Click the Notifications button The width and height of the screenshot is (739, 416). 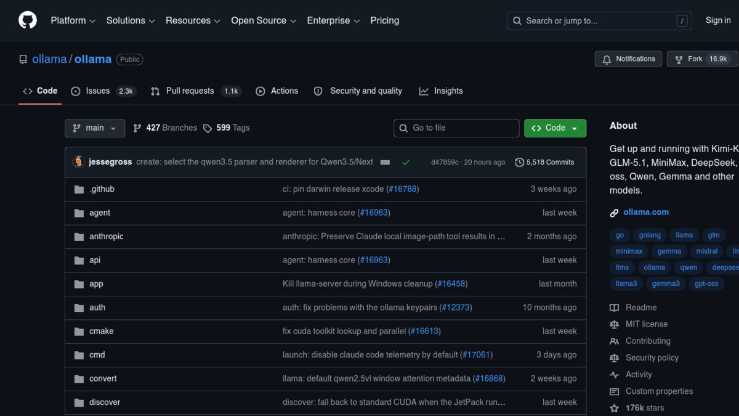(x=628, y=59)
